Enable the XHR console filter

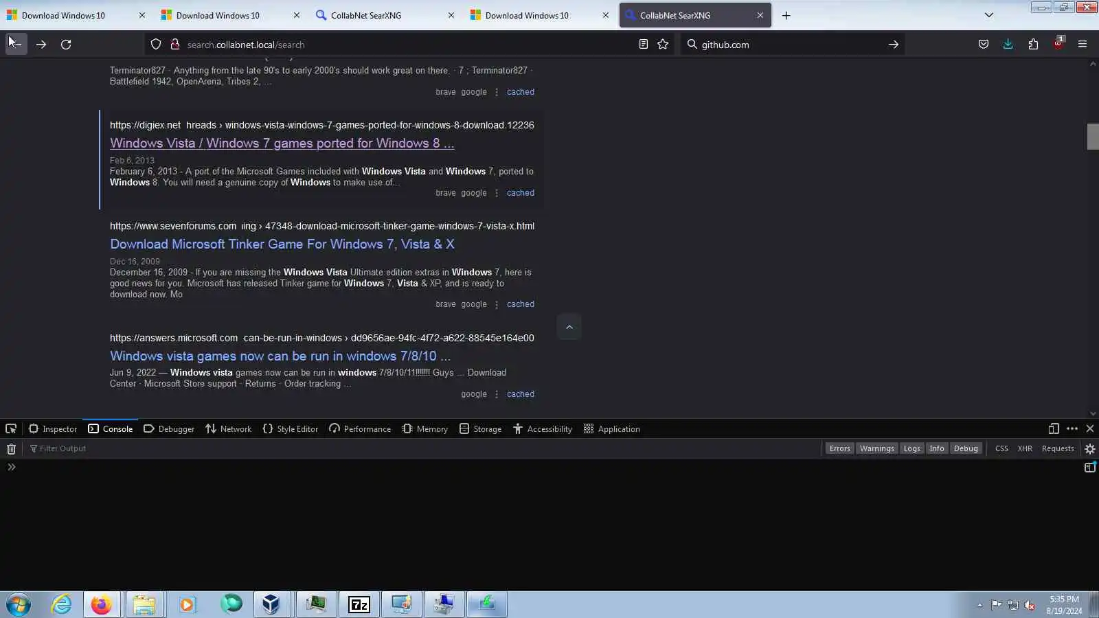point(1025,449)
